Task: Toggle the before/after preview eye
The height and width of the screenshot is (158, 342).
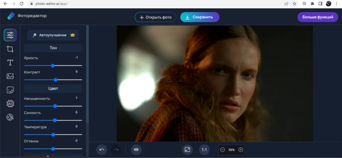Action: coord(136,150)
